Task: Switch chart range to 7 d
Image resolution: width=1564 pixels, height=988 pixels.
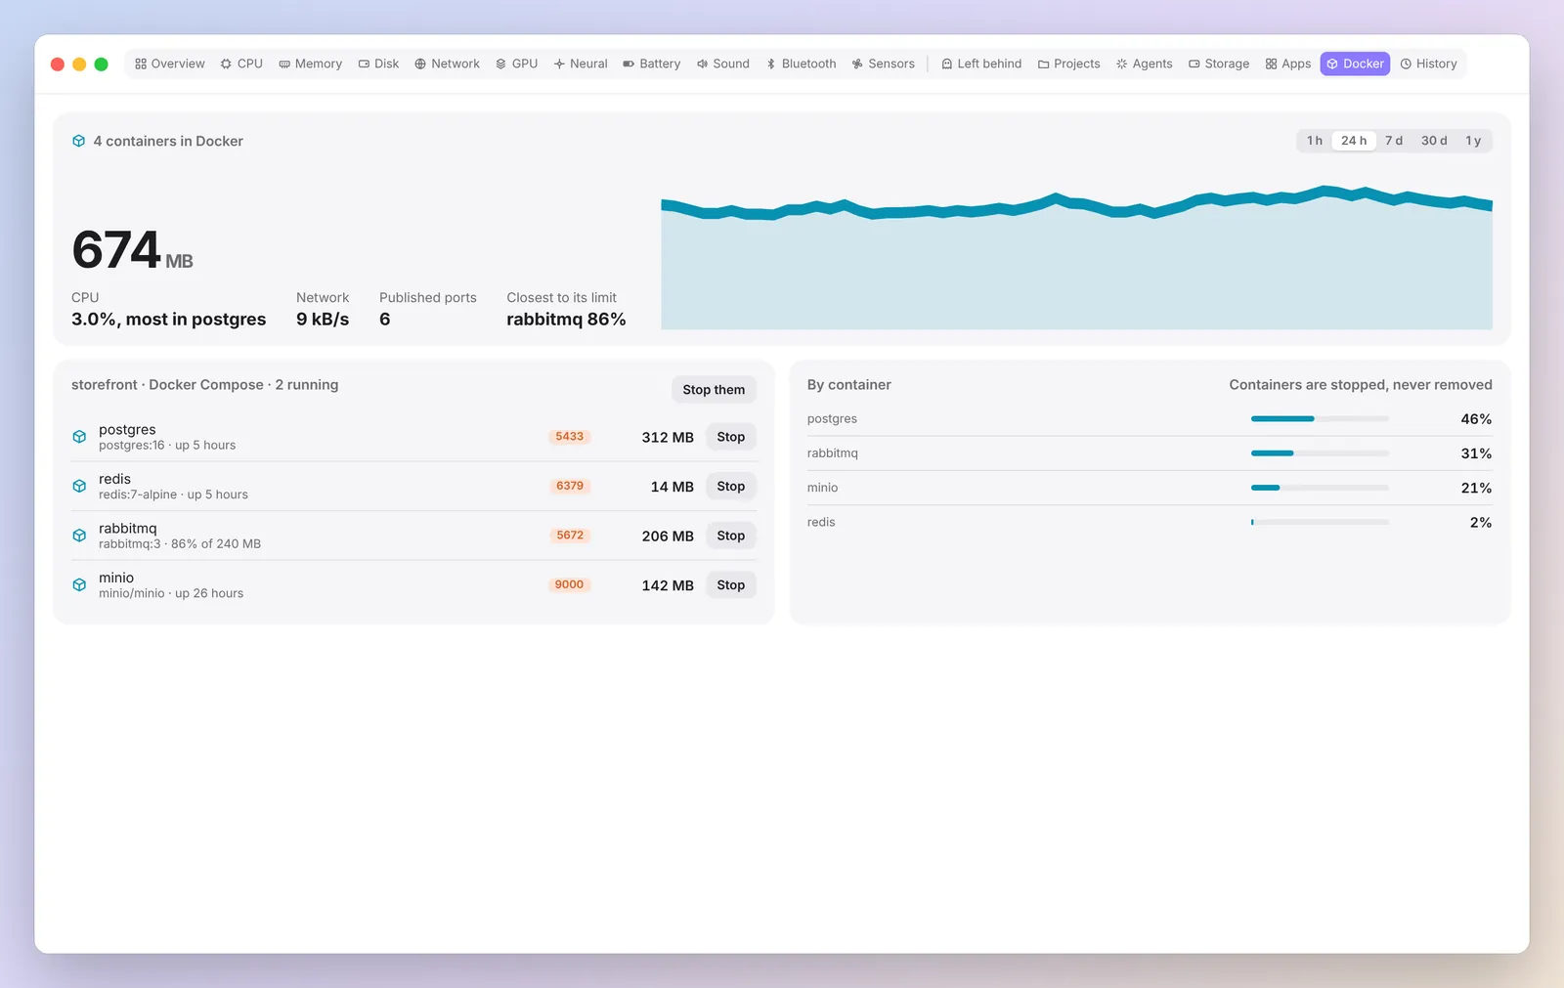Action: [x=1394, y=141]
